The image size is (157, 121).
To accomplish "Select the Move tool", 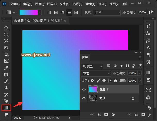I will (x=6, y=28).
